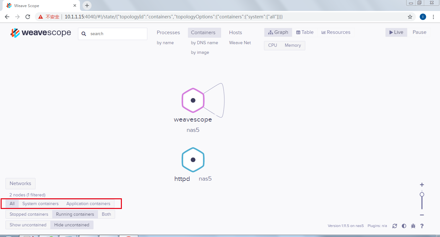
Task: Show only Stopped containers
Action: pos(29,214)
